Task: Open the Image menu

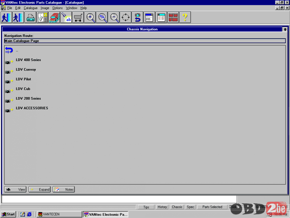Action: [x=45, y=8]
